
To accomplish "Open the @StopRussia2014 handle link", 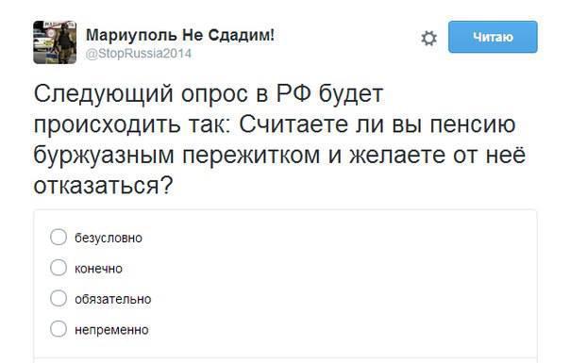I will (x=138, y=54).
